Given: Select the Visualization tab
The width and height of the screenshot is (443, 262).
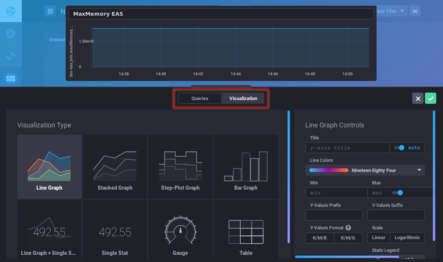Looking at the screenshot, I should point(243,99).
